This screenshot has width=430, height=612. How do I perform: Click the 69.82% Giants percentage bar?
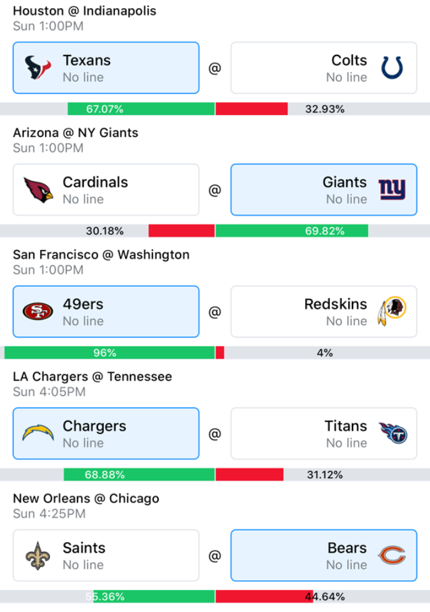[292, 231]
